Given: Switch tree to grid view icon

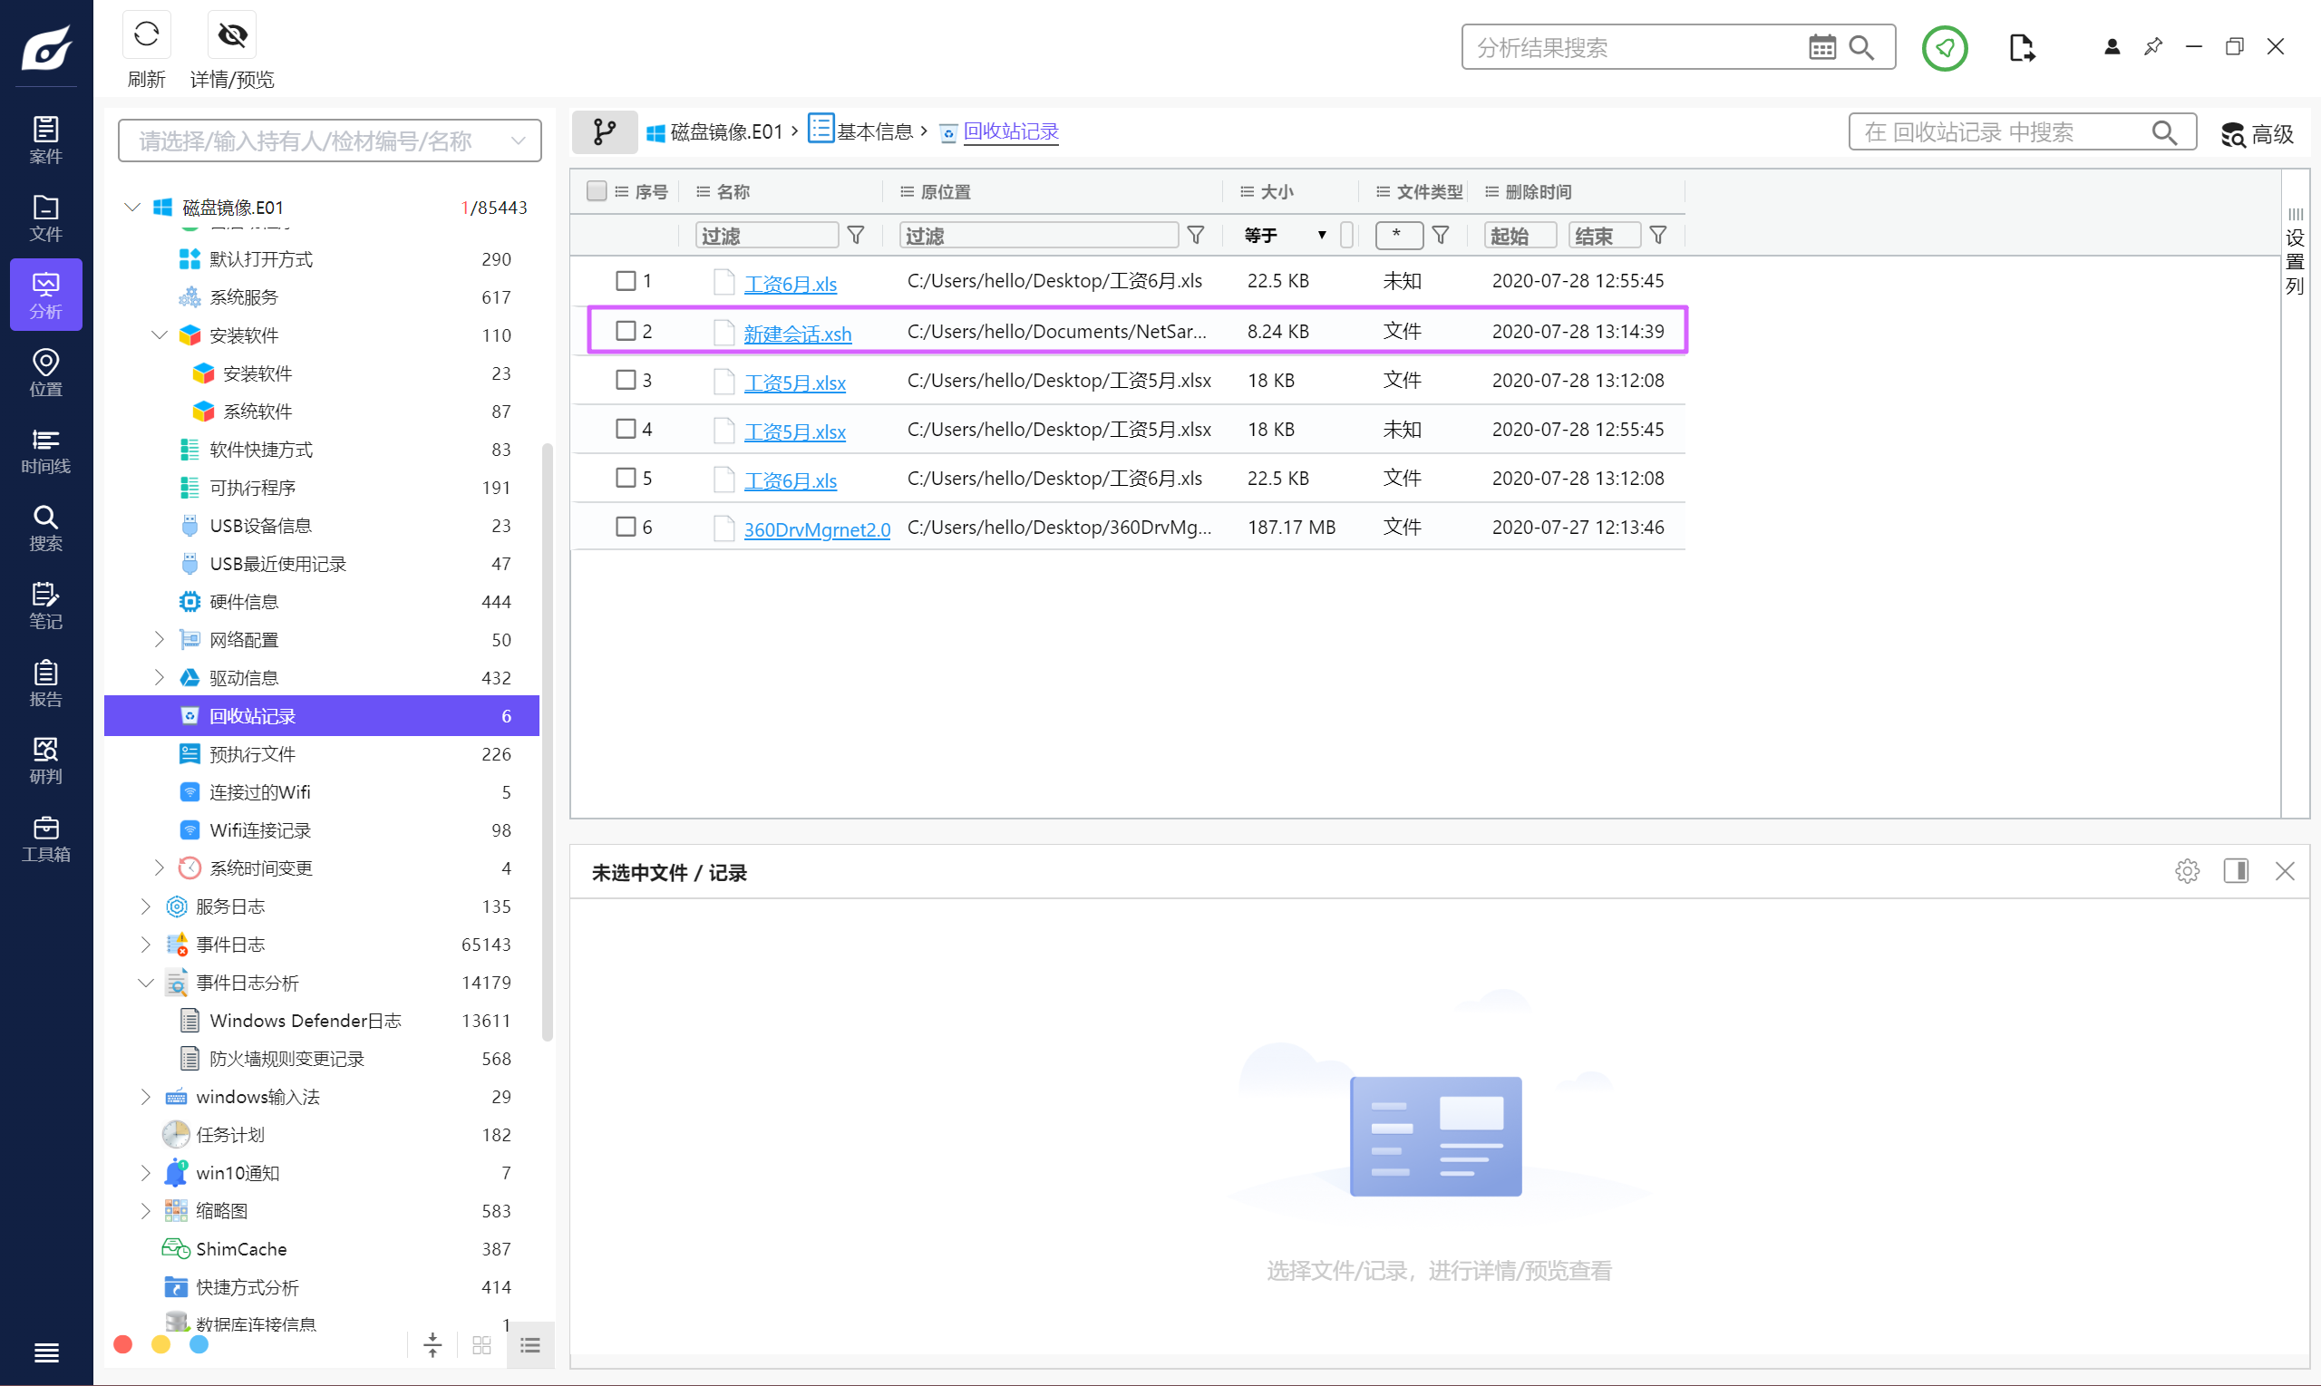Looking at the screenshot, I should point(482,1346).
